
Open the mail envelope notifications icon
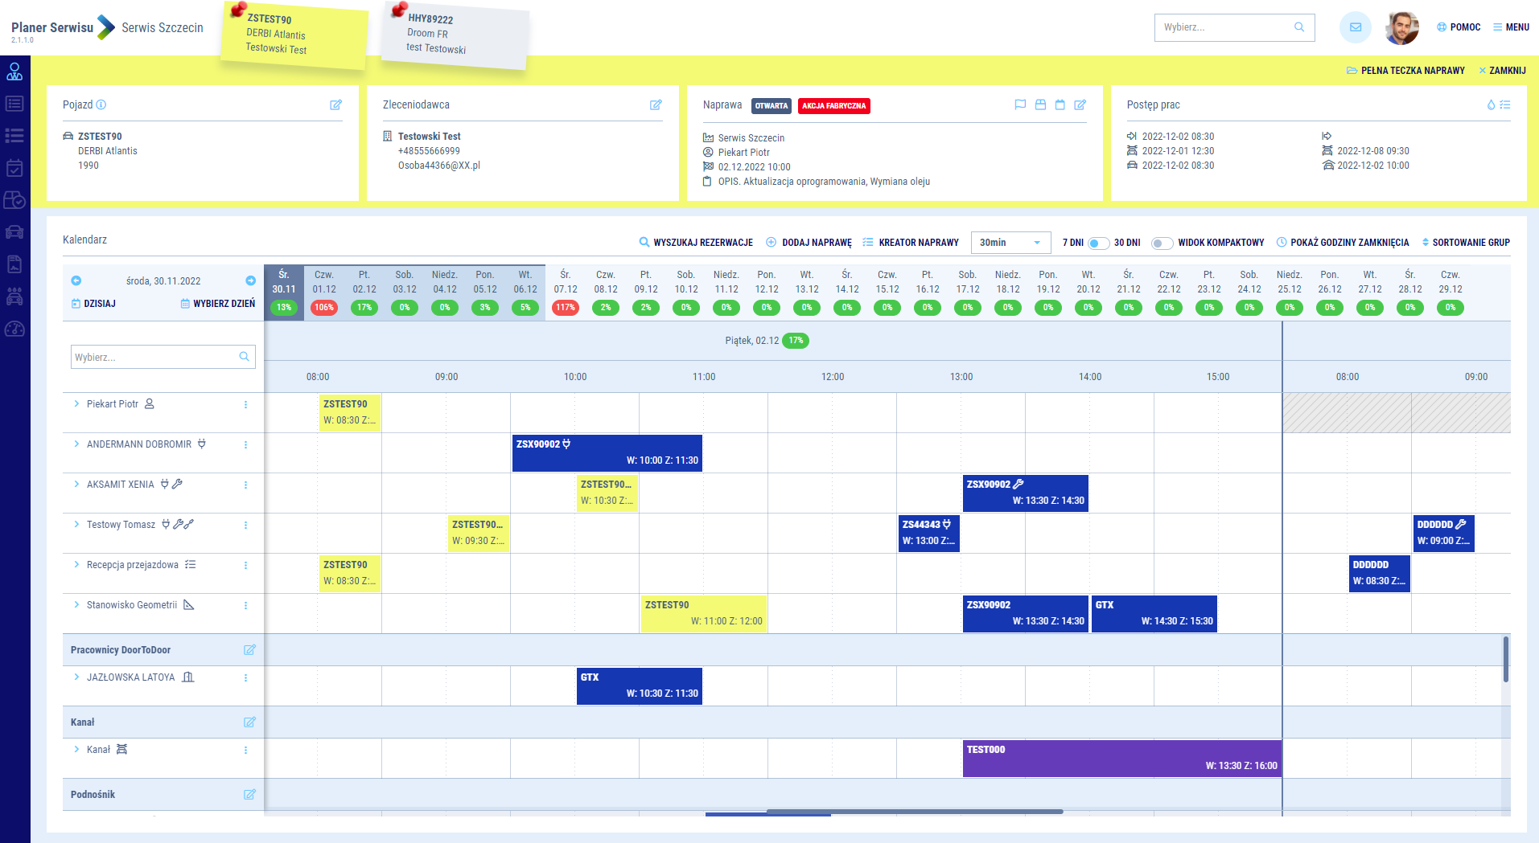[x=1355, y=27]
